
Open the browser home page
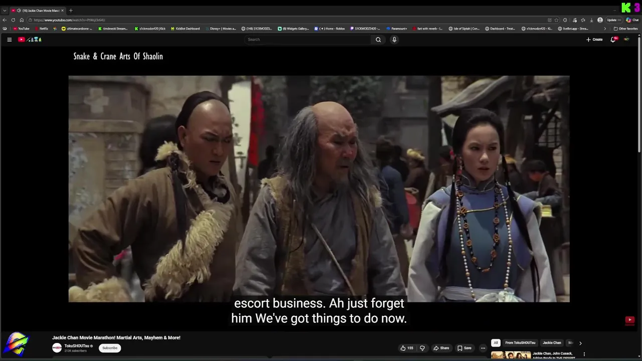tap(22, 20)
